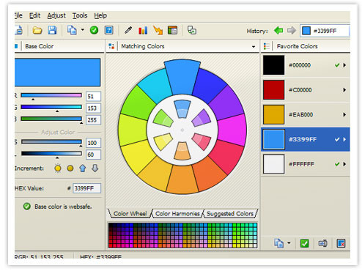Click the save floppy disk icon
362x271 pixels.
52,30
